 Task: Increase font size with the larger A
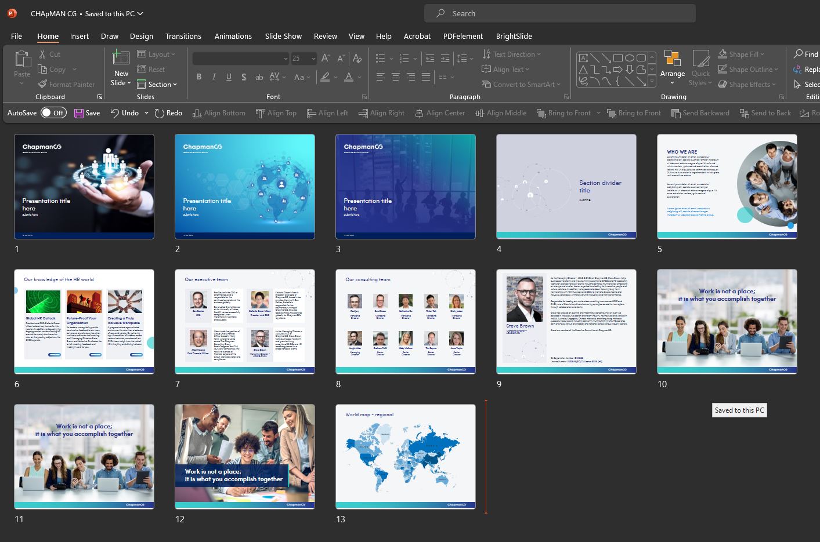click(326, 58)
